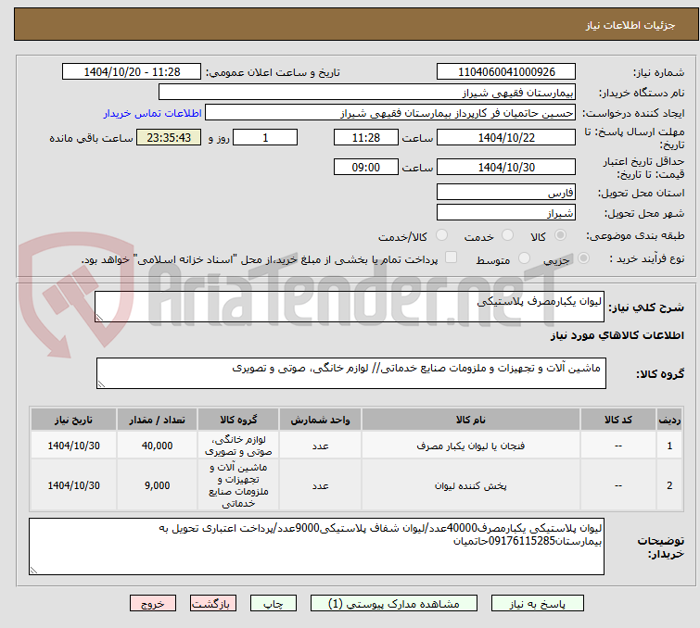The height and width of the screenshot is (628, 700).
Task: Click the remaining days field showing 1
Action: [x=265, y=137]
